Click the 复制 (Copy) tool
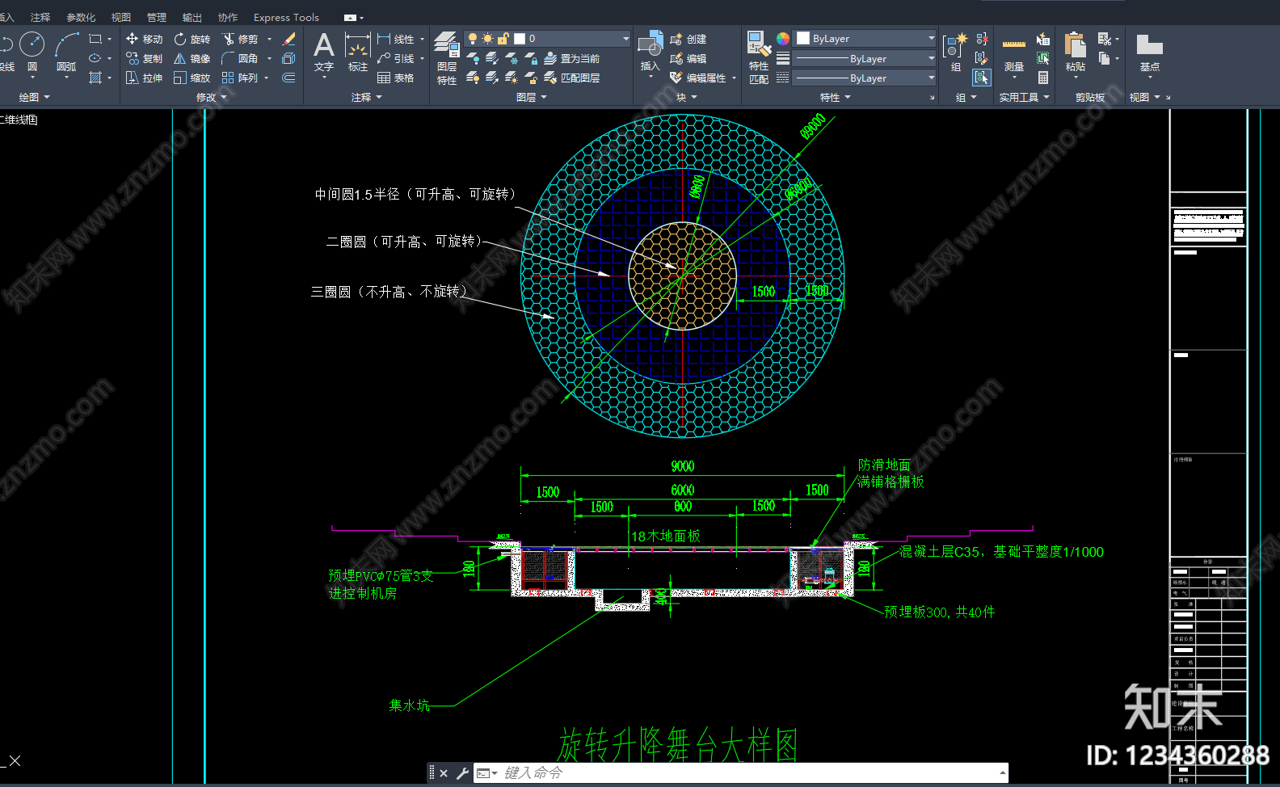The image size is (1280, 787). (145, 58)
